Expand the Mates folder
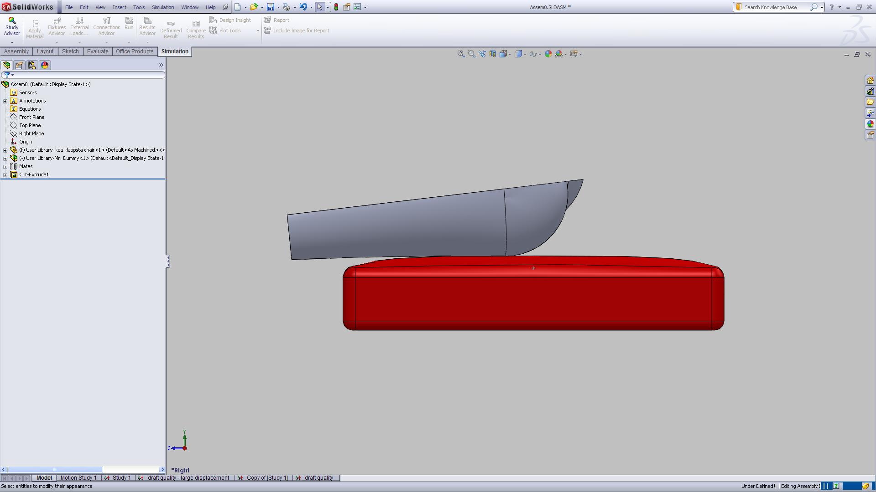 click(5, 166)
